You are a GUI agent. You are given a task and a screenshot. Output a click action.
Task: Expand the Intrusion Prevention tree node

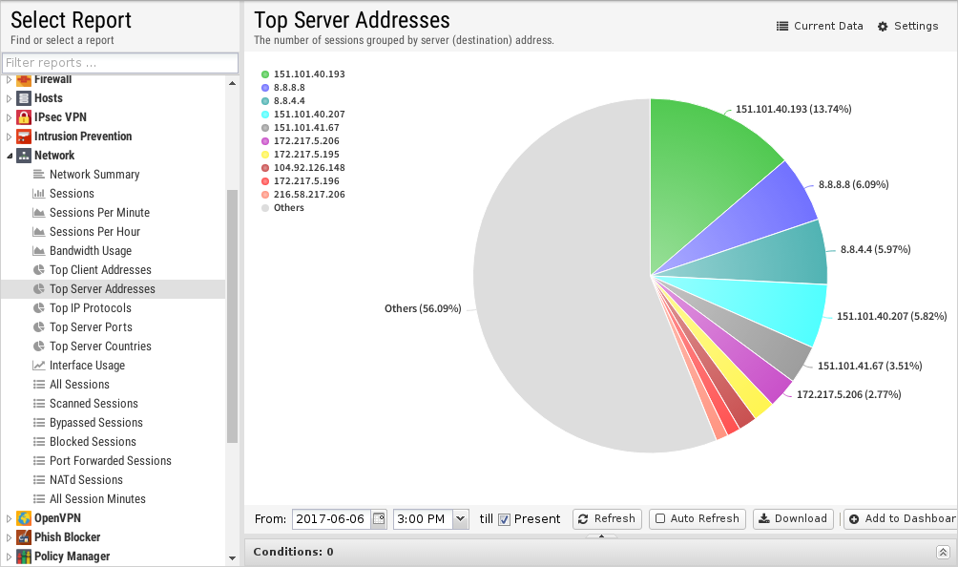pyautogui.click(x=10, y=136)
